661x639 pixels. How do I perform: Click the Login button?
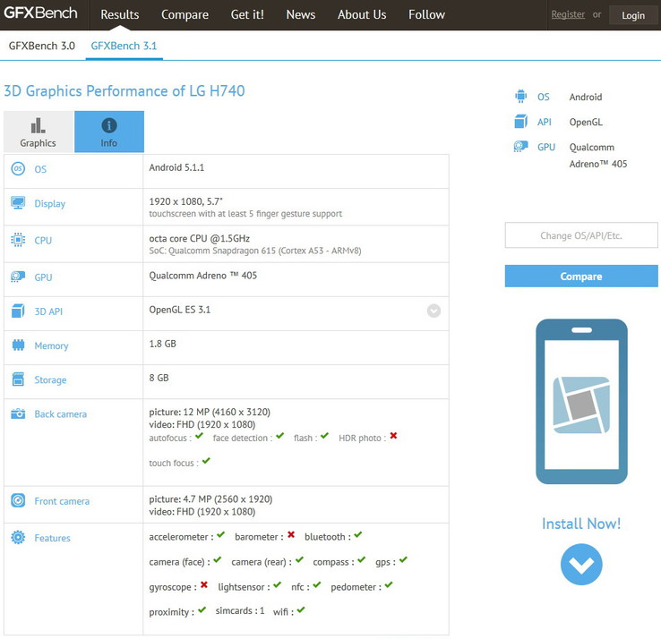click(x=633, y=15)
